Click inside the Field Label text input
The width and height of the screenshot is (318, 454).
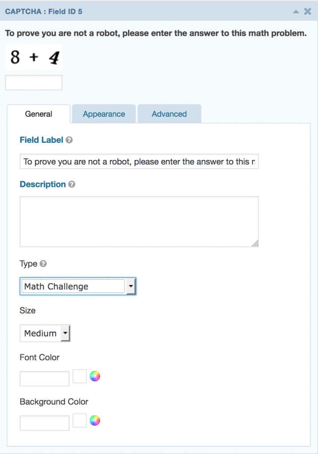click(x=139, y=161)
